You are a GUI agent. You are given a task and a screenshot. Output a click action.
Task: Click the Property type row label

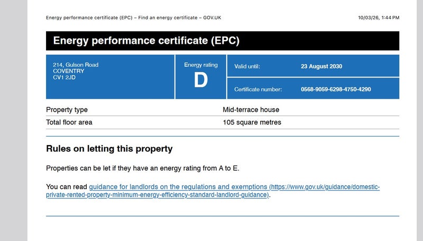pos(67,110)
